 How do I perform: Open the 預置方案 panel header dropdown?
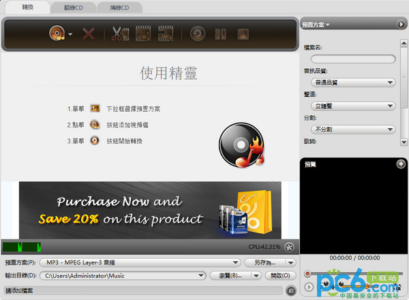[316, 25]
